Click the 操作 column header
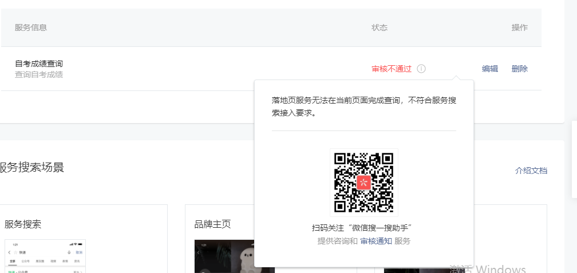Viewport: 577px width, 273px height. 520,27
